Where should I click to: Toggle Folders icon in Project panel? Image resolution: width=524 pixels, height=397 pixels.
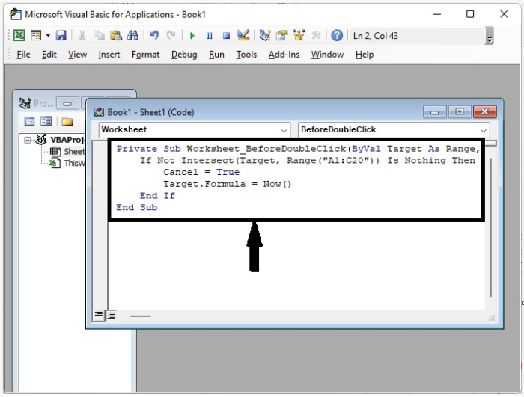(67, 121)
